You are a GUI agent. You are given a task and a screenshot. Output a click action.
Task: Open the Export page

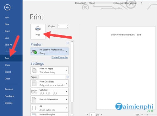pos(8,72)
